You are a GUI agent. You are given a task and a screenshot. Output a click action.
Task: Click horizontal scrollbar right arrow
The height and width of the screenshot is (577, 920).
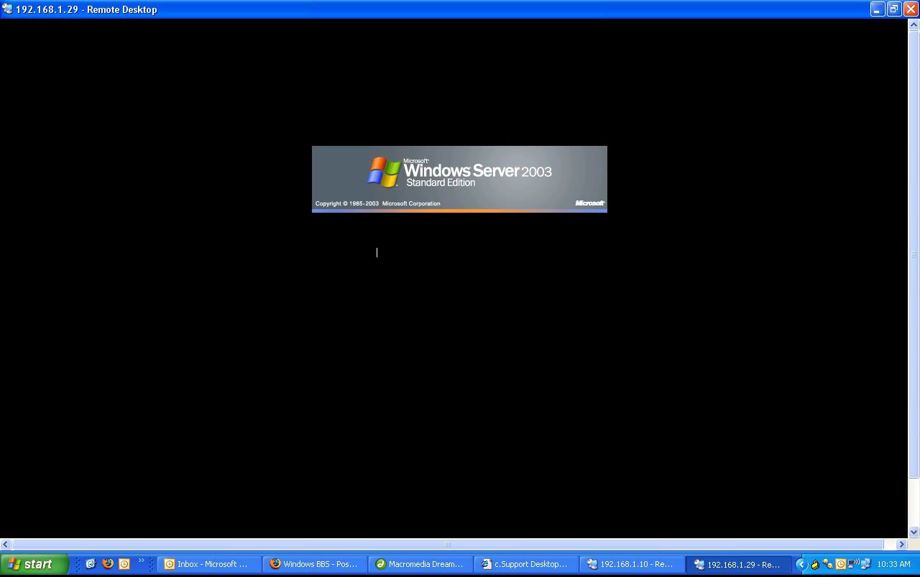pyautogui.click(x=902, y=544)
